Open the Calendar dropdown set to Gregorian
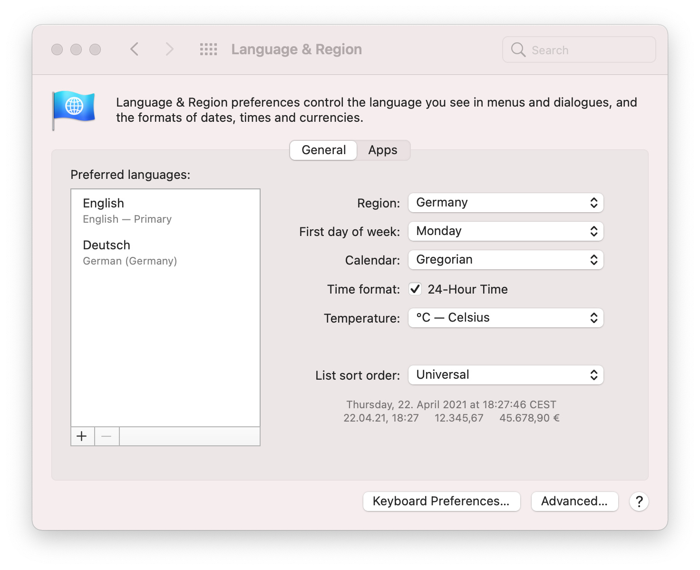 pos(506,260)
